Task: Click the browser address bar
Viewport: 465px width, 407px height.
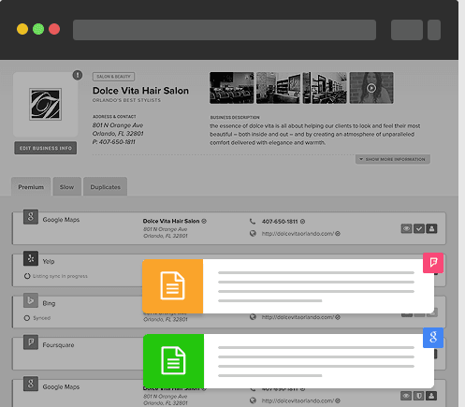Action: pos(225,30)
